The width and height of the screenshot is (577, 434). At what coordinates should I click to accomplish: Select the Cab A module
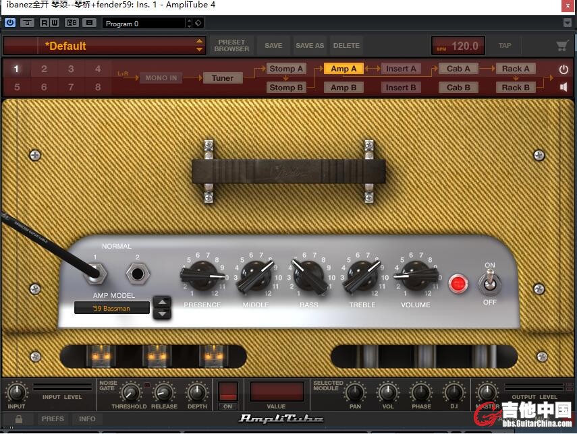(x=458, y=69)
